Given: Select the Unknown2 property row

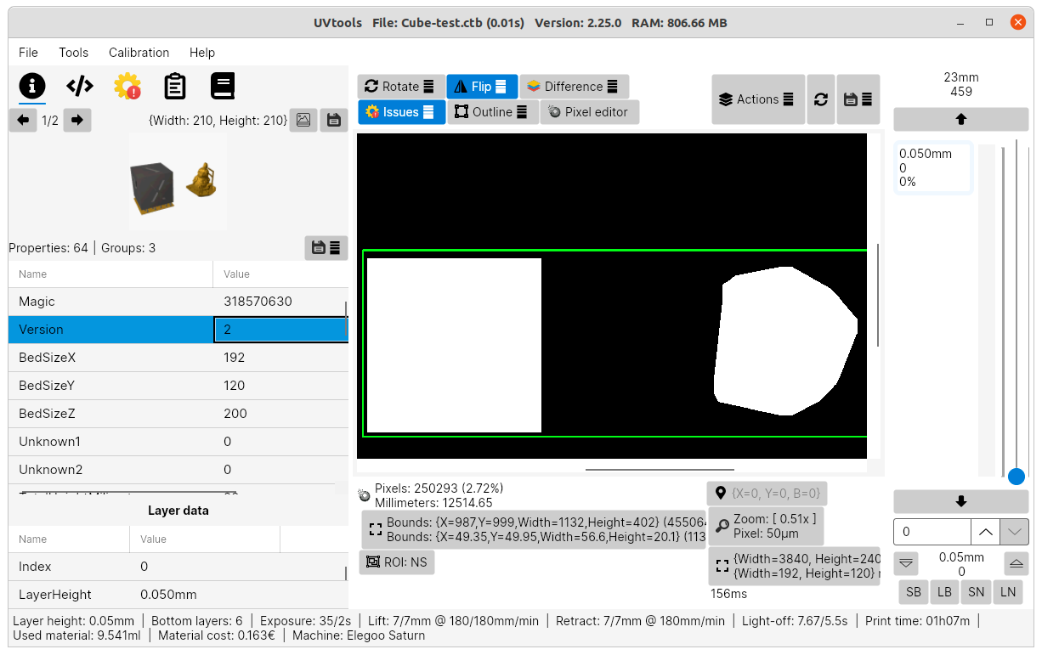Looking at the screenshot, I should (x=178, y=470).
